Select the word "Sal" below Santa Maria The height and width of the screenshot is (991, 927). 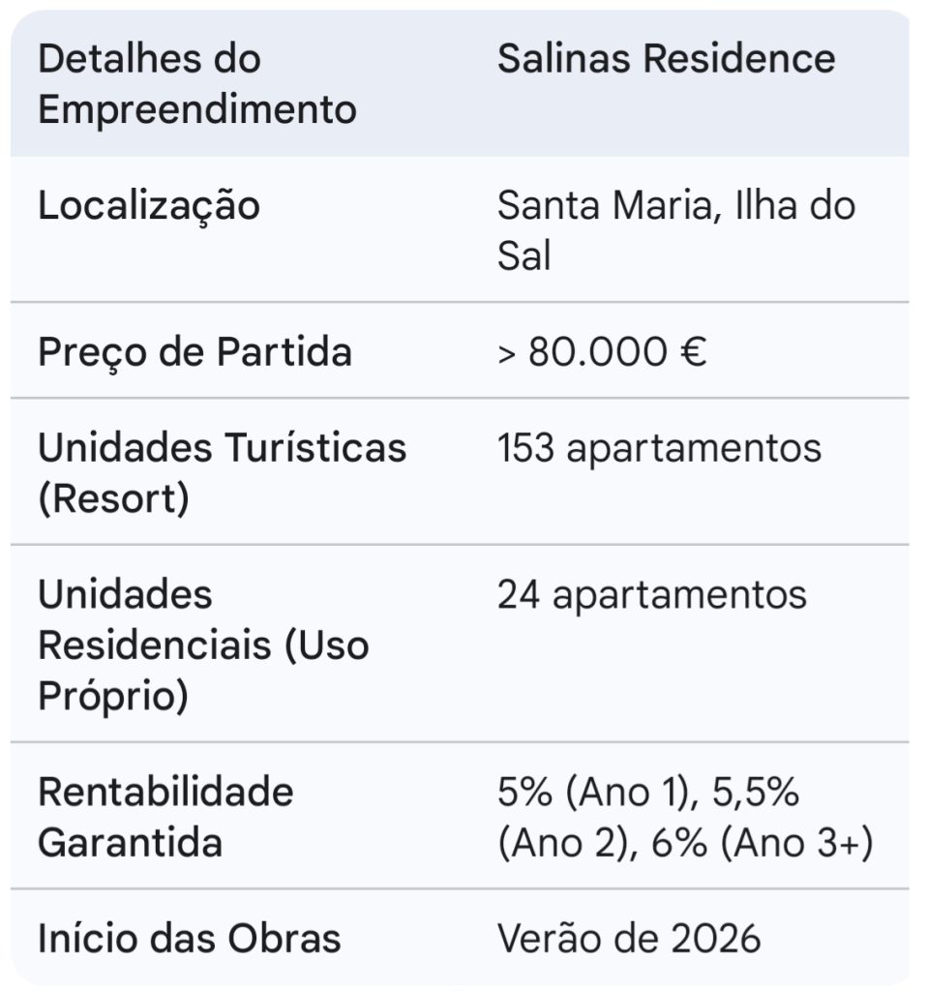point(523,257)
